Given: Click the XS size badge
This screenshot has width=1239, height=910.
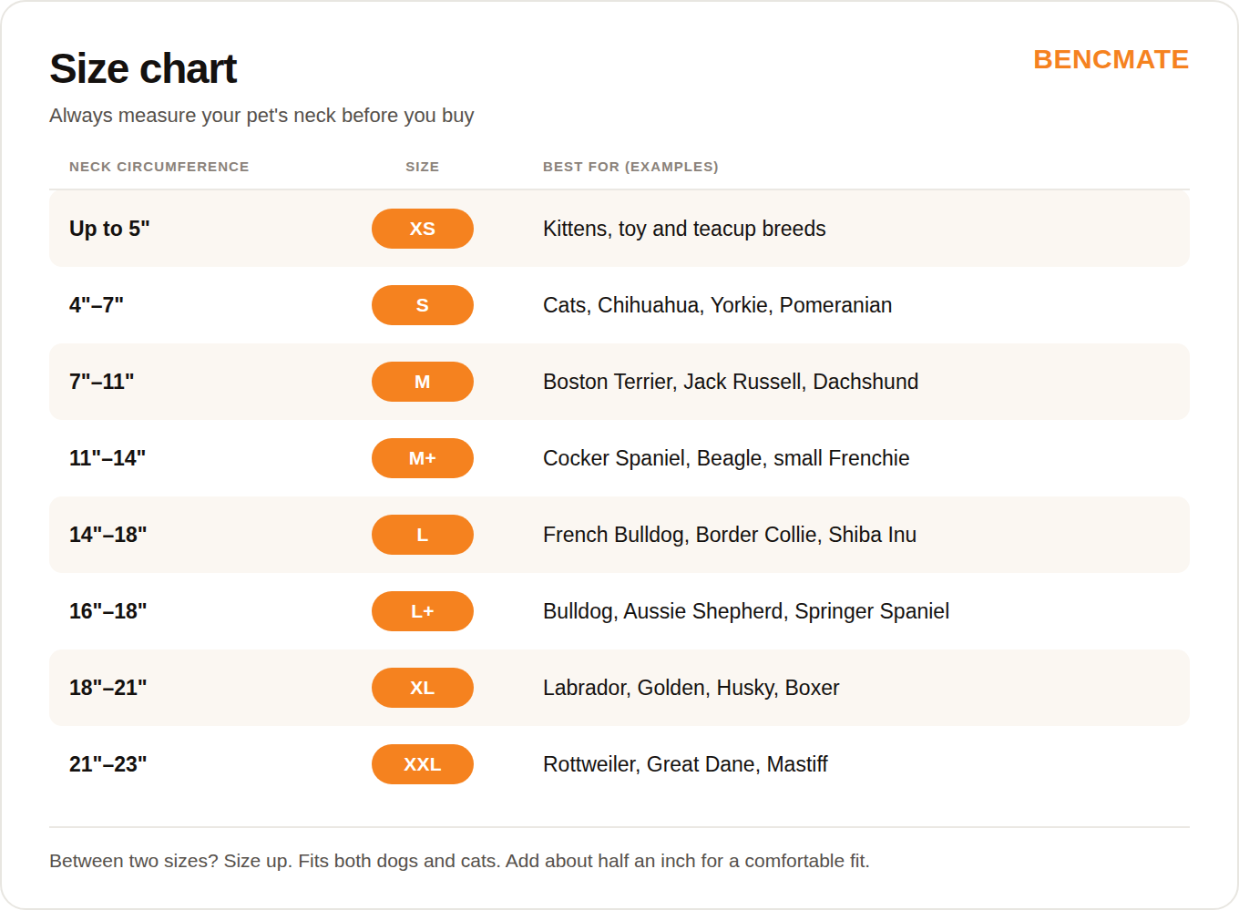Looking at the screenshot, I should pos(422,229).
